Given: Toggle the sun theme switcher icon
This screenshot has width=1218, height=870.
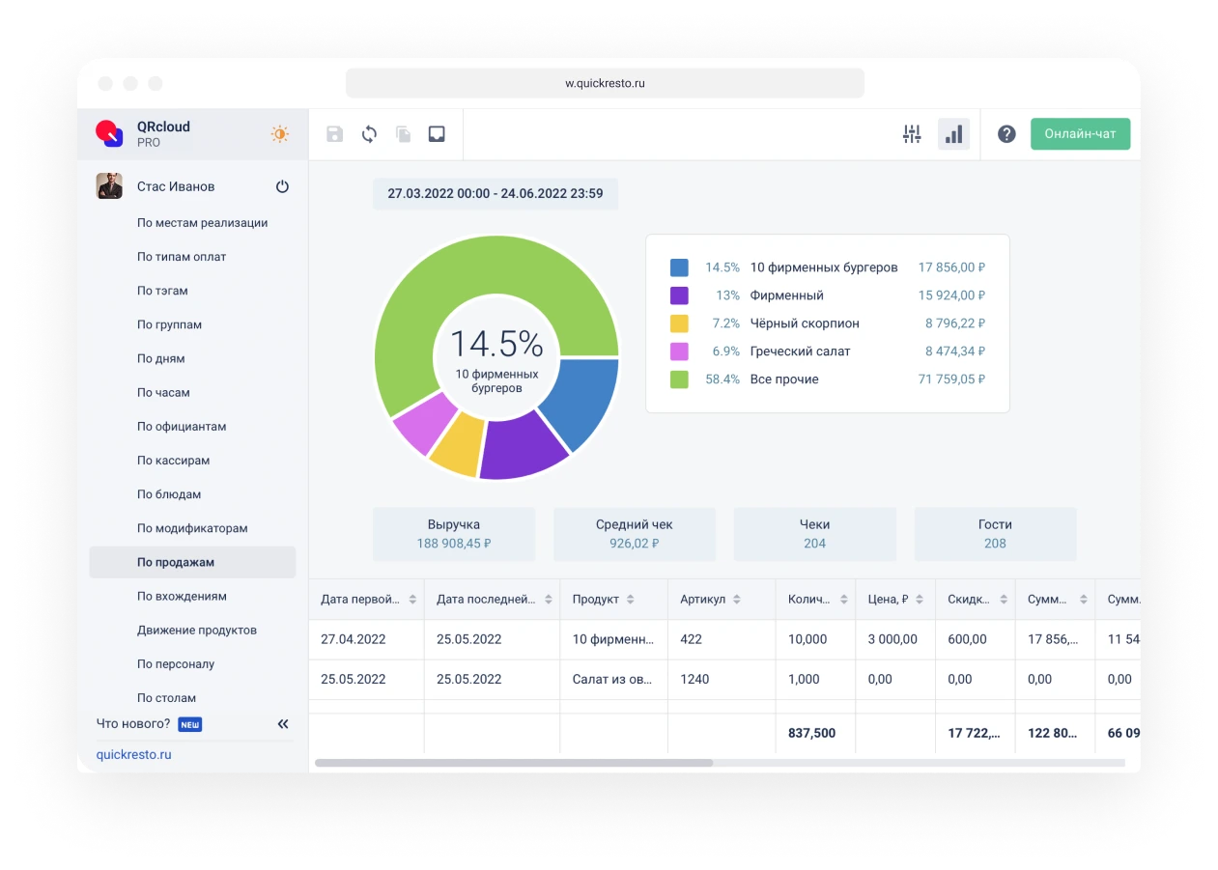Looking at the screenshot, I should [x=280, y=134].
